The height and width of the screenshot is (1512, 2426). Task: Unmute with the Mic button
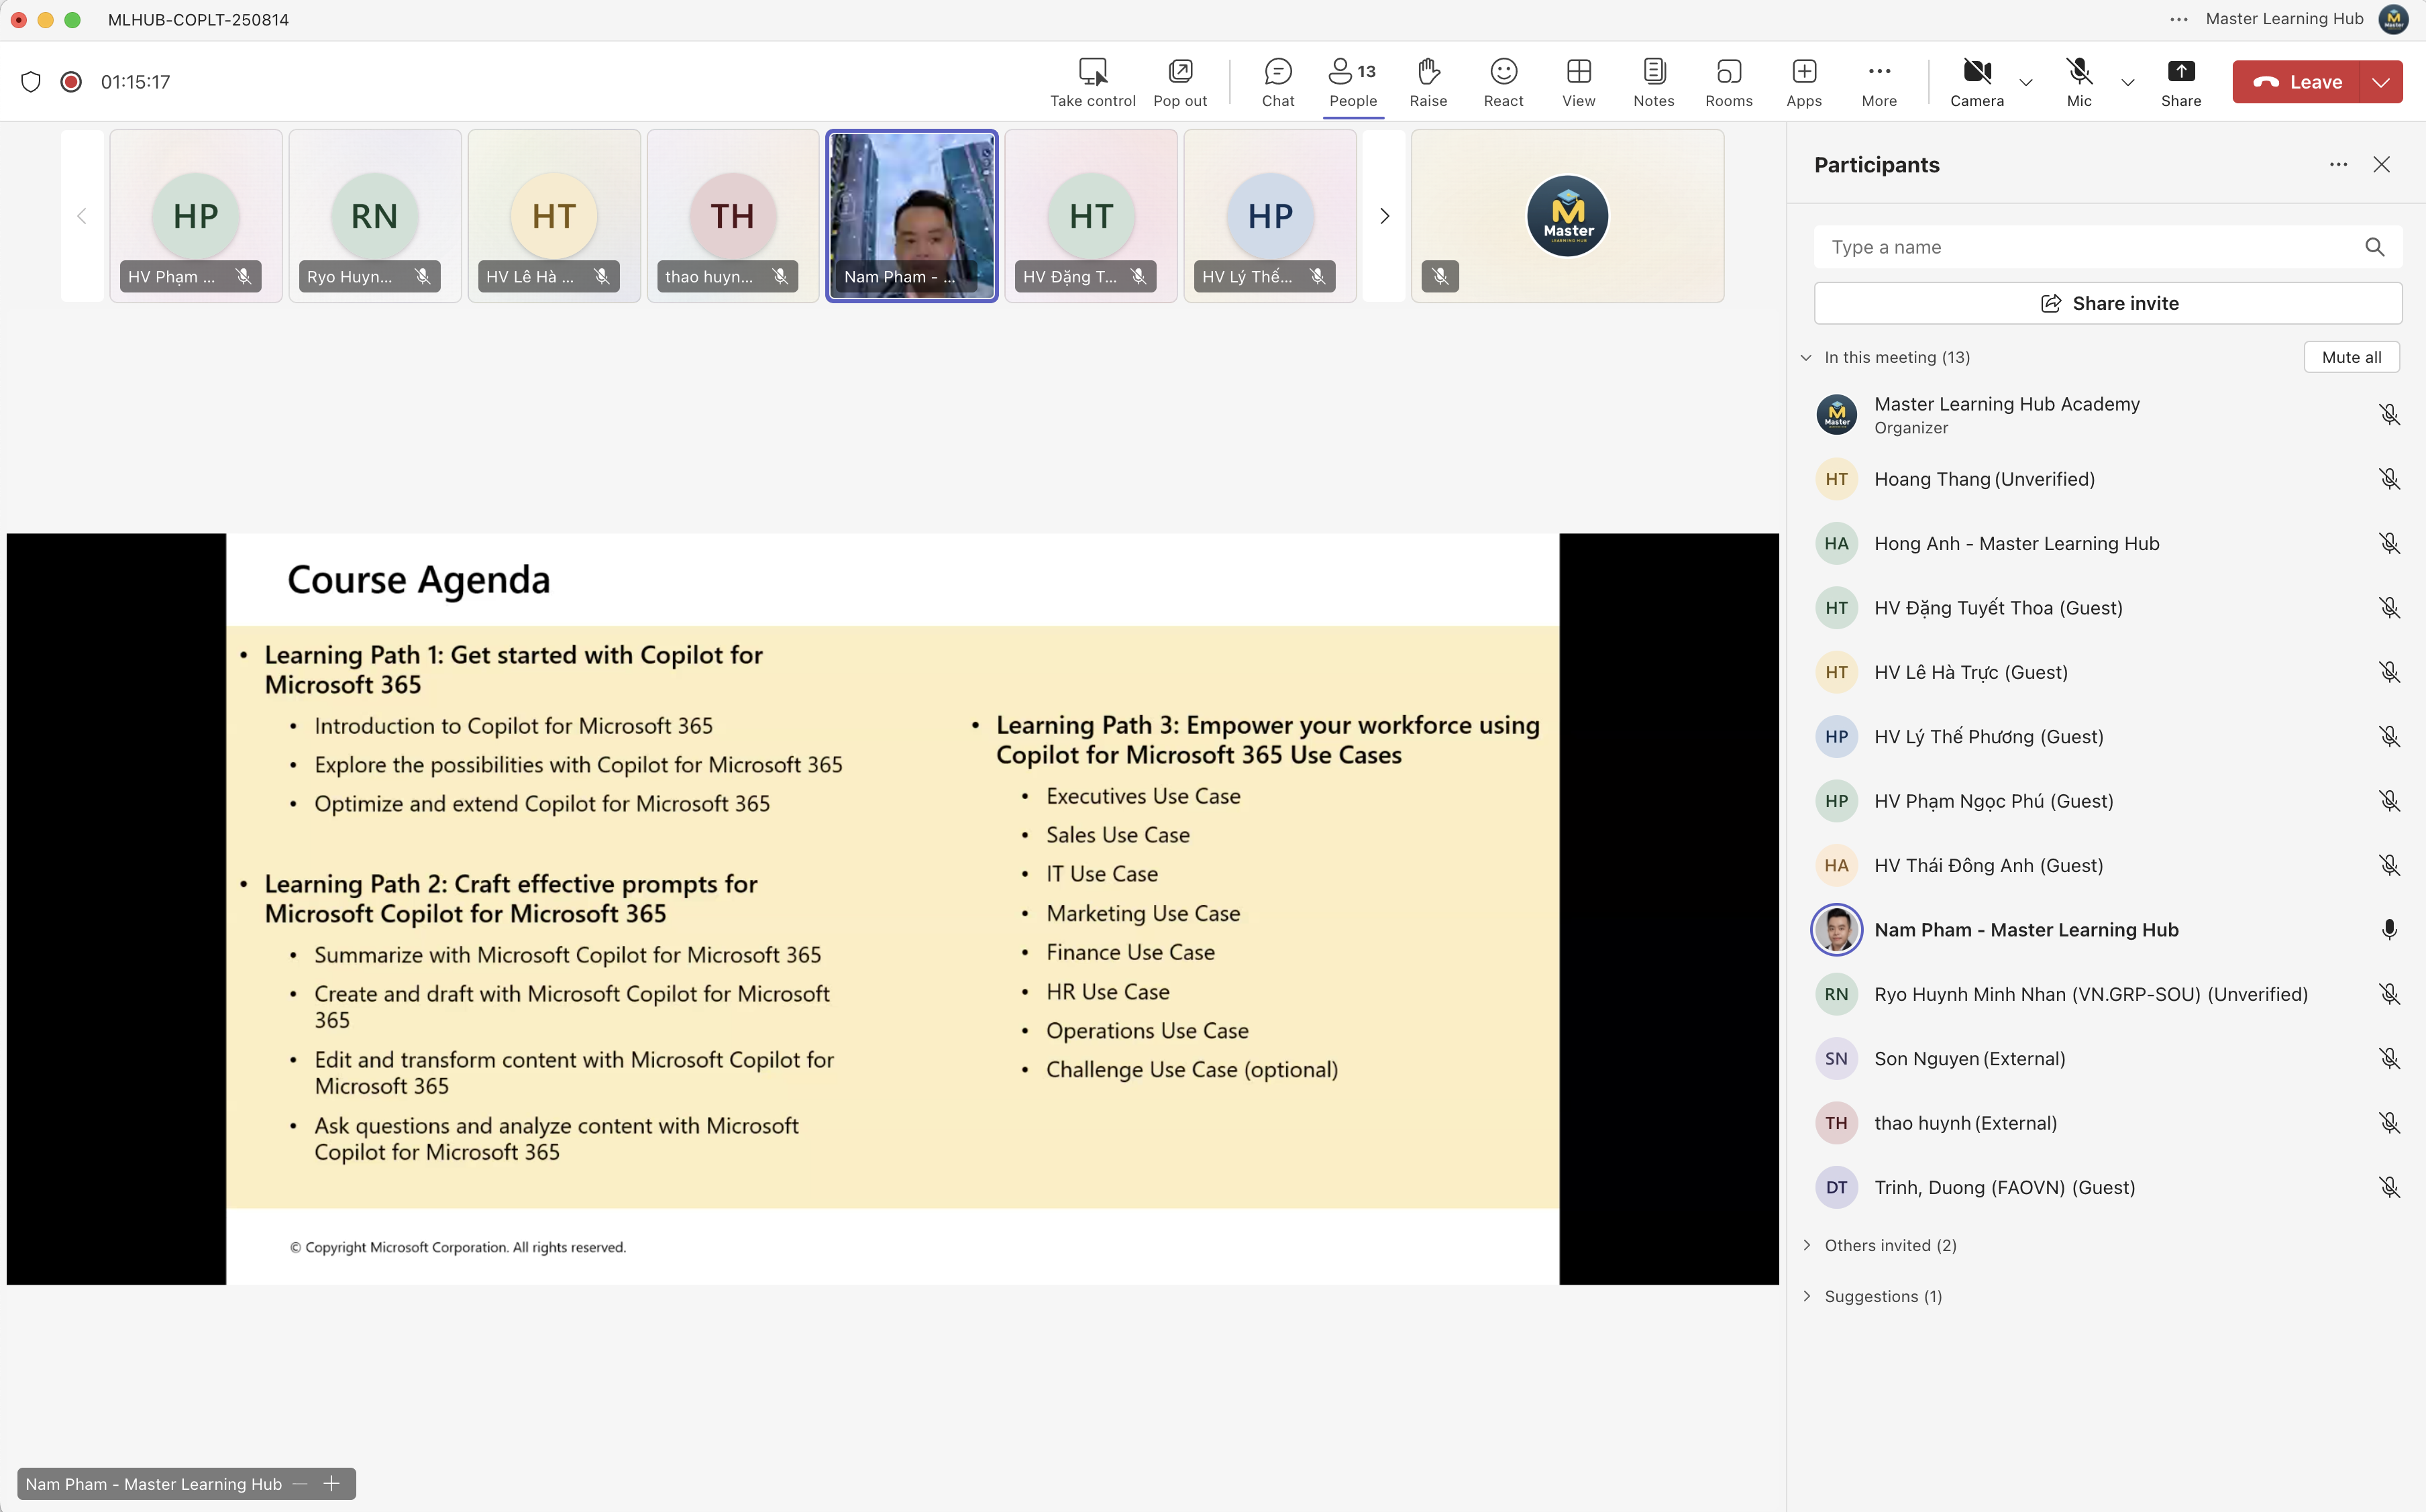point(2078,82)
